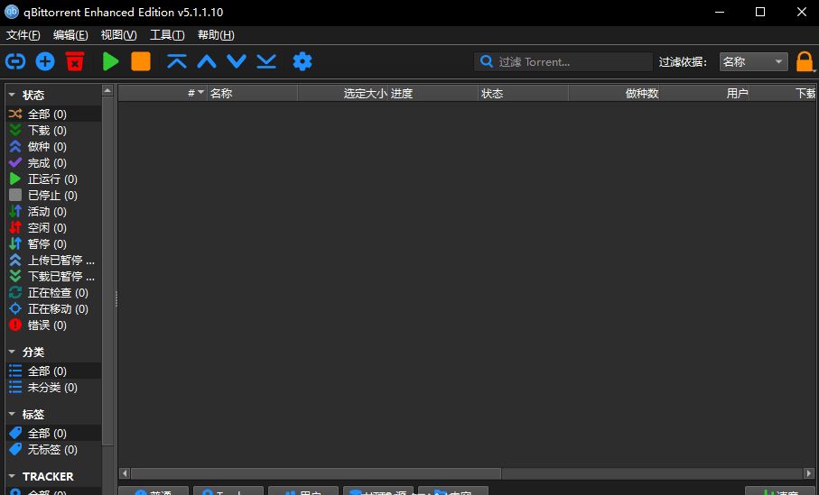Viewport: 819px width, 495px height.
Task: Click the red delete torrent icon
Action: (x=75, y=61)
